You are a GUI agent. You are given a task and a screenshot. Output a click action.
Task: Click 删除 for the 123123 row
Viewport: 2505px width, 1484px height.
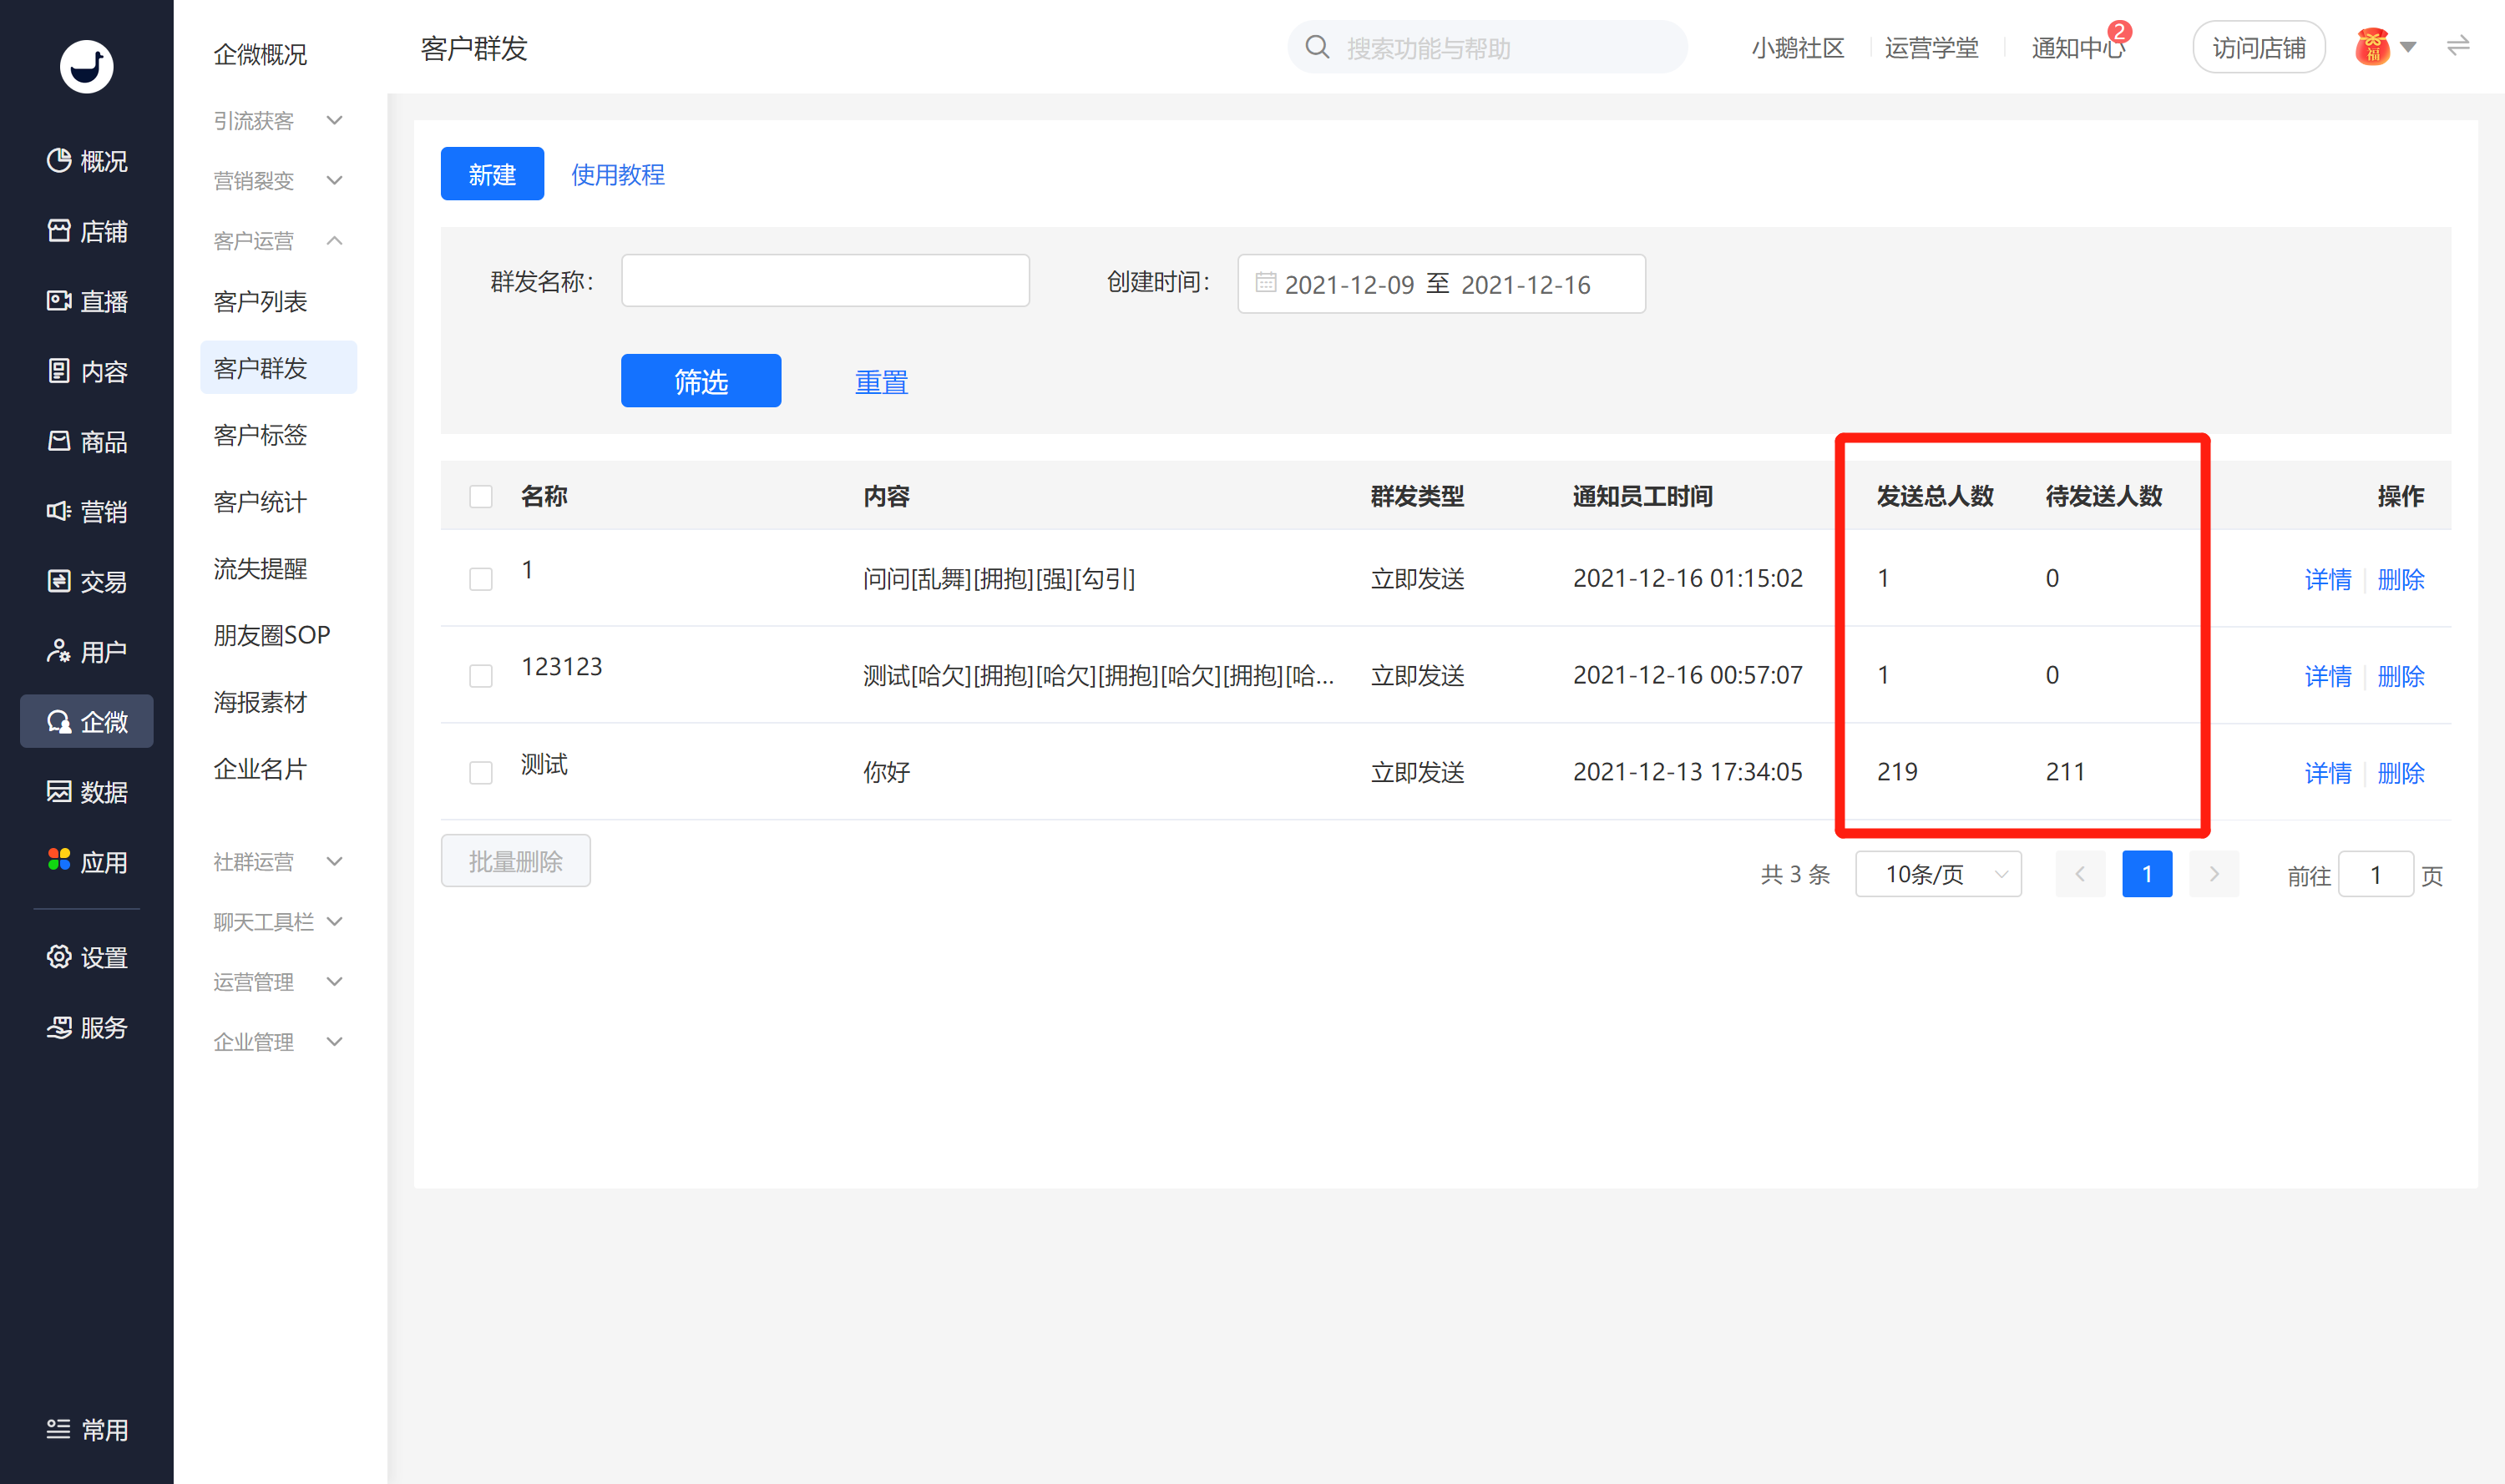[x=2400, y=676]
